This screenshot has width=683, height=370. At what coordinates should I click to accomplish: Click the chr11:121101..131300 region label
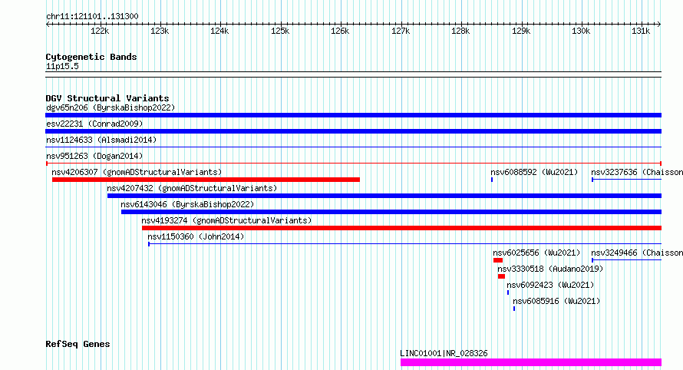pos(92,16)
